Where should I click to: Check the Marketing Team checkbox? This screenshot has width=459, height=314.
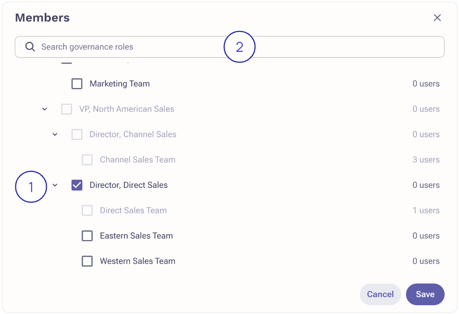pos(77,84)
